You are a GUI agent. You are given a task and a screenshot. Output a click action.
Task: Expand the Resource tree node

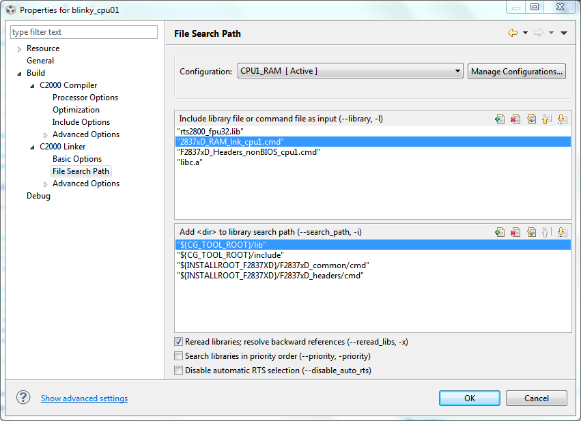(x=19, y=49)
